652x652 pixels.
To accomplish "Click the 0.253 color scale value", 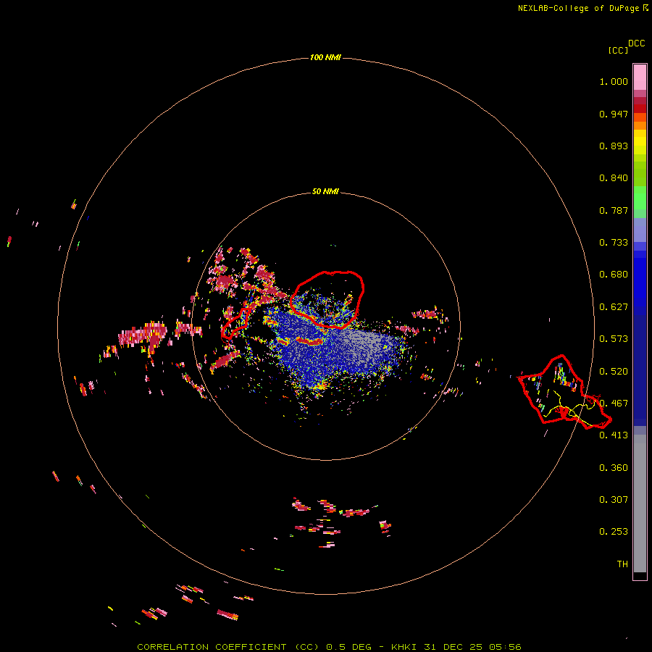I will click(x=614, y=532).
